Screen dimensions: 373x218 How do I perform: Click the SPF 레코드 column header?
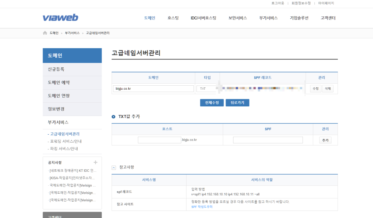(x=263, y=78)
